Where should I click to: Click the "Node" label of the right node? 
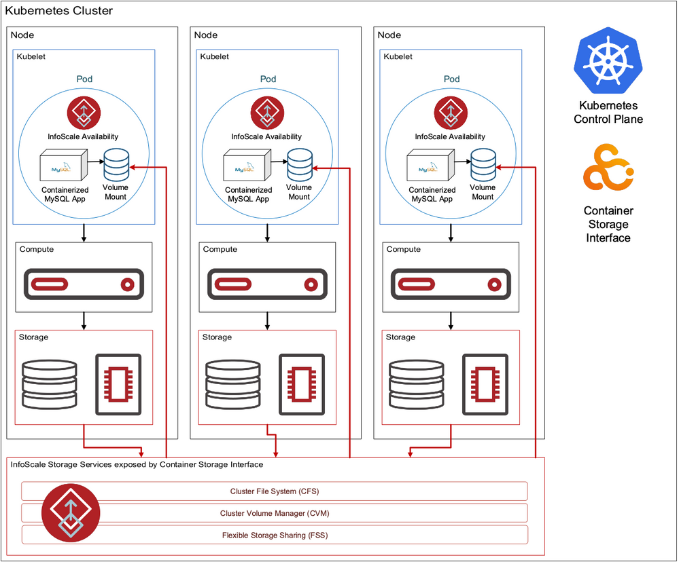389,35
